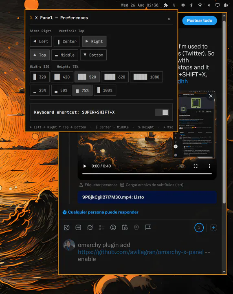Image resolution: width=233 pixels, height=294 pixels.
Task: Tag a location with the pin icon
Action: [136, 227]
